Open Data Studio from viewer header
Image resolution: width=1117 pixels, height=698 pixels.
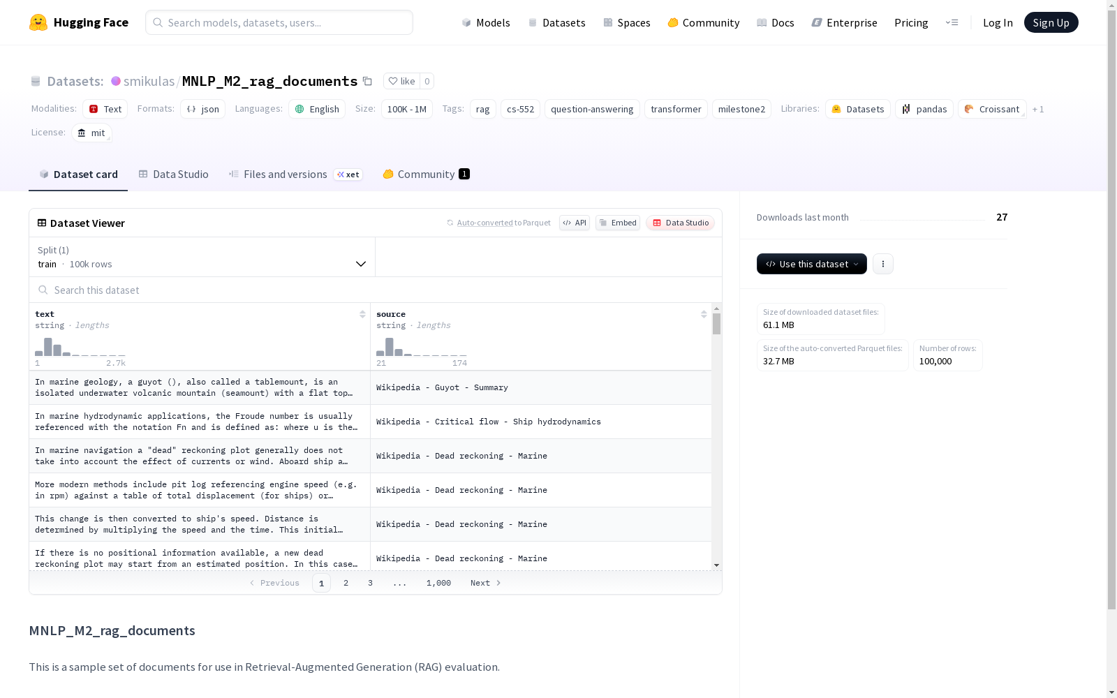pos(680,223)
